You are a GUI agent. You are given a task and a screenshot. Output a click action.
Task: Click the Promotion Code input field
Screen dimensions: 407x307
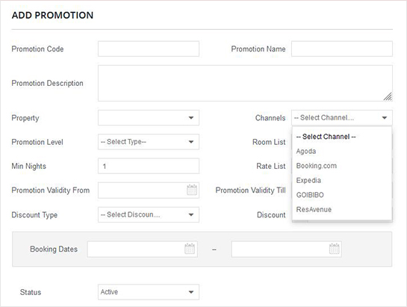(x=149, y=49)
